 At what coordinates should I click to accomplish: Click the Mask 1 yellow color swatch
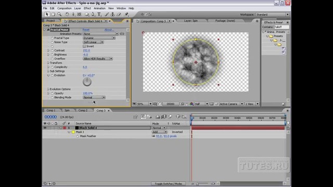[73, 132]
